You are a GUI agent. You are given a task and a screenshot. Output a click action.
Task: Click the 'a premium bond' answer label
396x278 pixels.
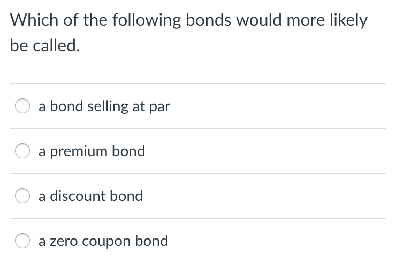point(92,151)
